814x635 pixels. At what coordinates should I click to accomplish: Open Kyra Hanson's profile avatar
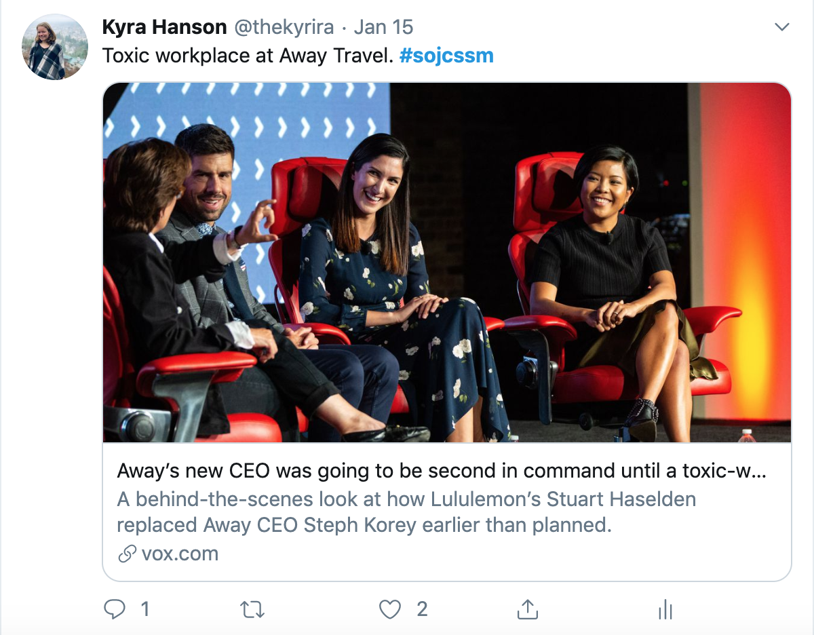55,47
